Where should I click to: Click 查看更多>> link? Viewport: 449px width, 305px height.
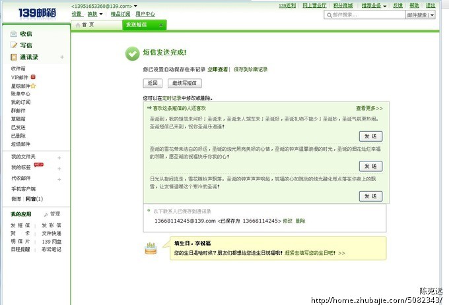(369, 108)
